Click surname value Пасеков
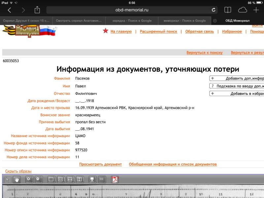Image resolution: width=264 pixels, height=198 pixels. coord(82,78)
